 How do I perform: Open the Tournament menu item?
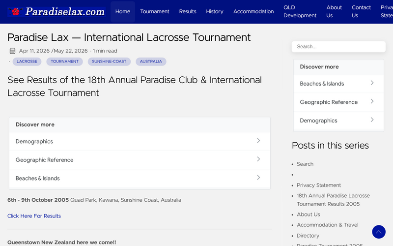coord(155,11)
